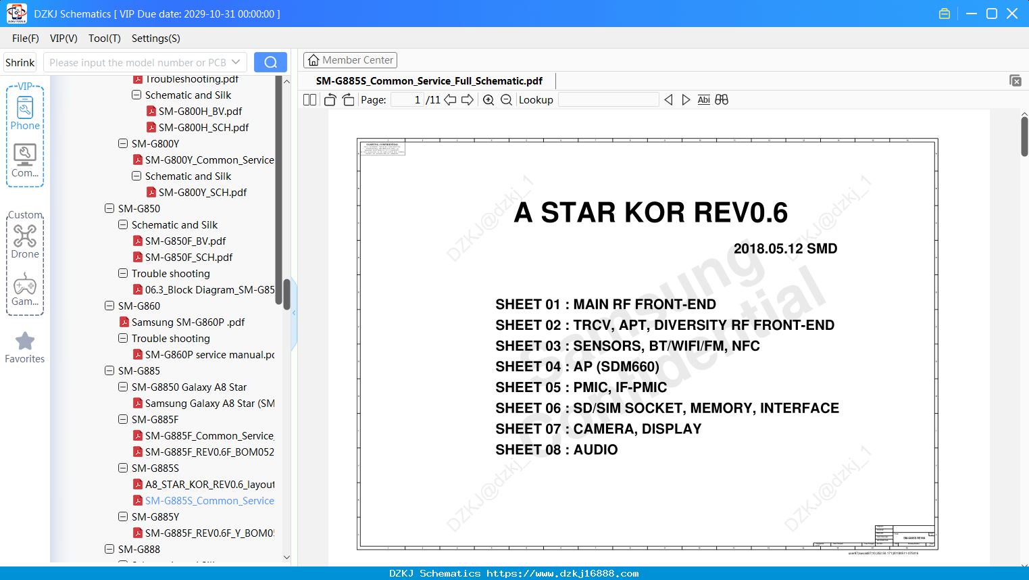Click the search button in model bar

270,62
